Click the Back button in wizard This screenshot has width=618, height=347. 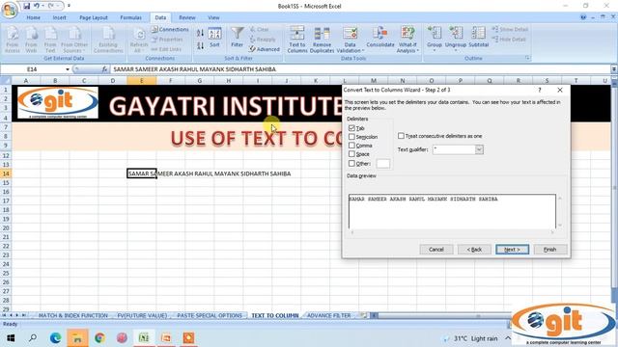click(474, 250)
